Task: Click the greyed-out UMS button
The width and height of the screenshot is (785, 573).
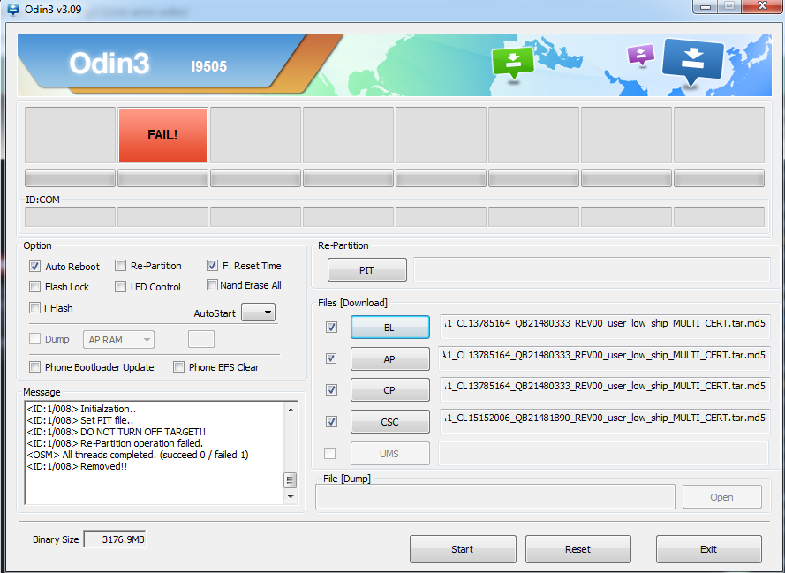Action: 390,454
